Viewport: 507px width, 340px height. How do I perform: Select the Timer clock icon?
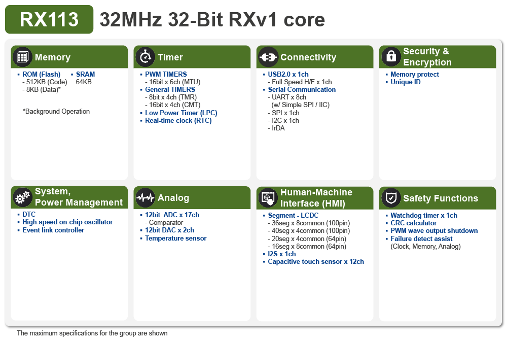146,57
